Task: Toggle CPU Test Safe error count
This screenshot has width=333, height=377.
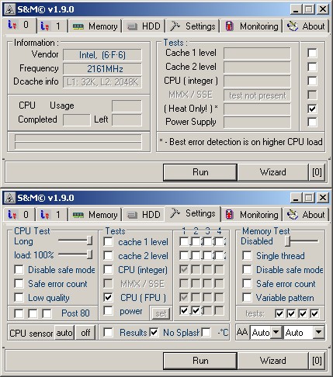Action: coord(19,283)
